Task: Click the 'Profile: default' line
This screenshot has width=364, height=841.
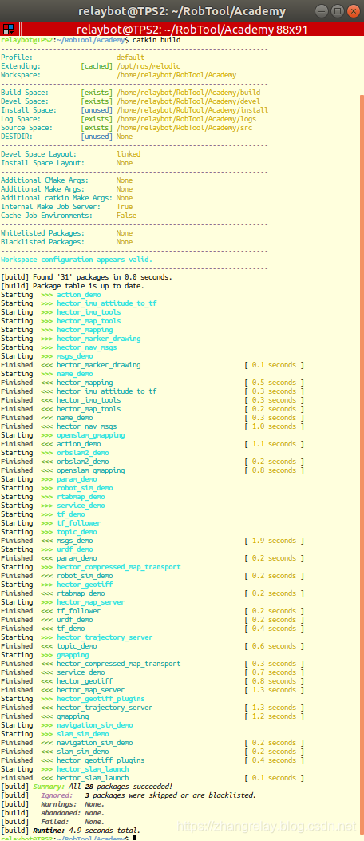Action: click(x=73, y=57)
